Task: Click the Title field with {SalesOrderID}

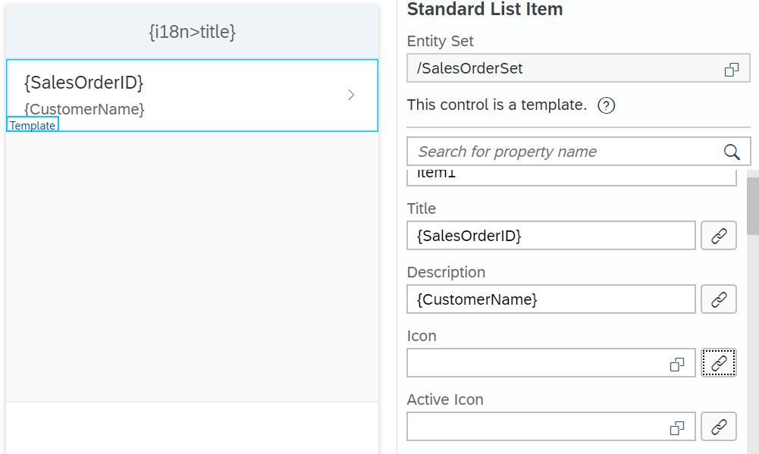Action: click(x=550, y=236)
